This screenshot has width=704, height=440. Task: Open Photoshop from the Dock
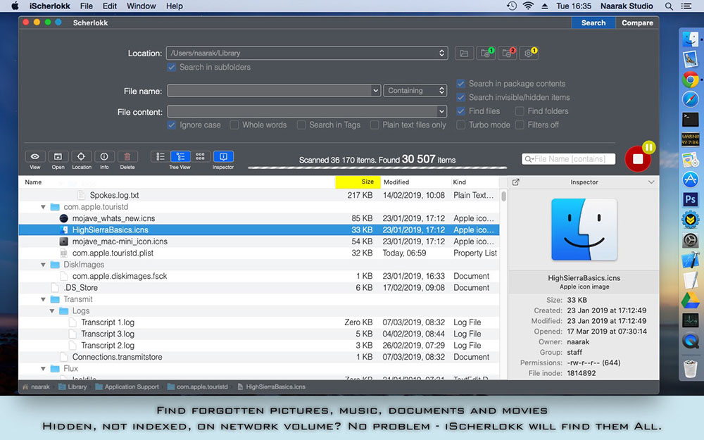pos(690,199)
